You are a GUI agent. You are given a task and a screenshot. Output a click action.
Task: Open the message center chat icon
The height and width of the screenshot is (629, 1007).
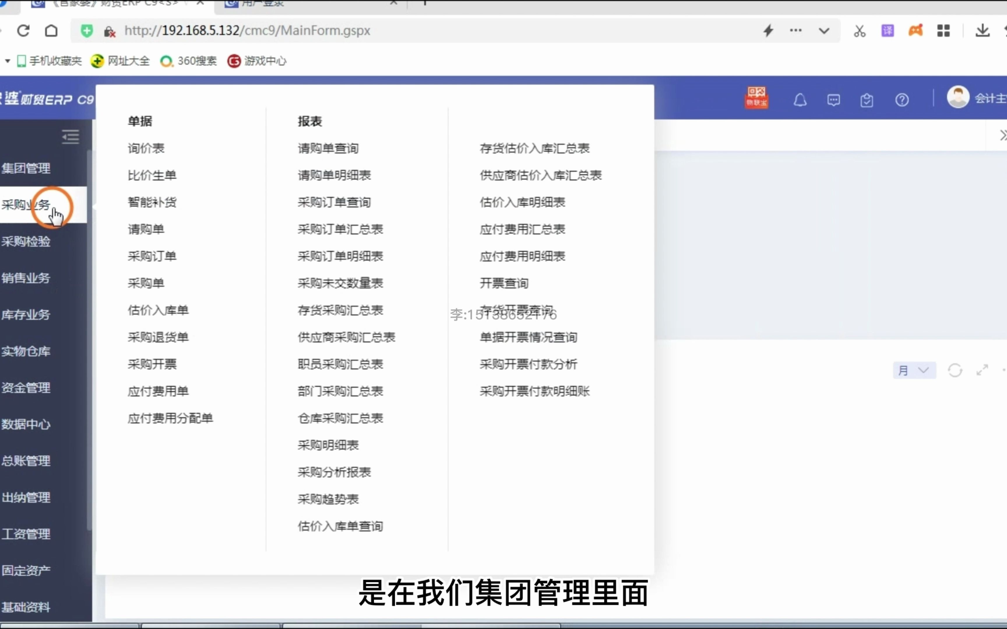pos(833,99)
